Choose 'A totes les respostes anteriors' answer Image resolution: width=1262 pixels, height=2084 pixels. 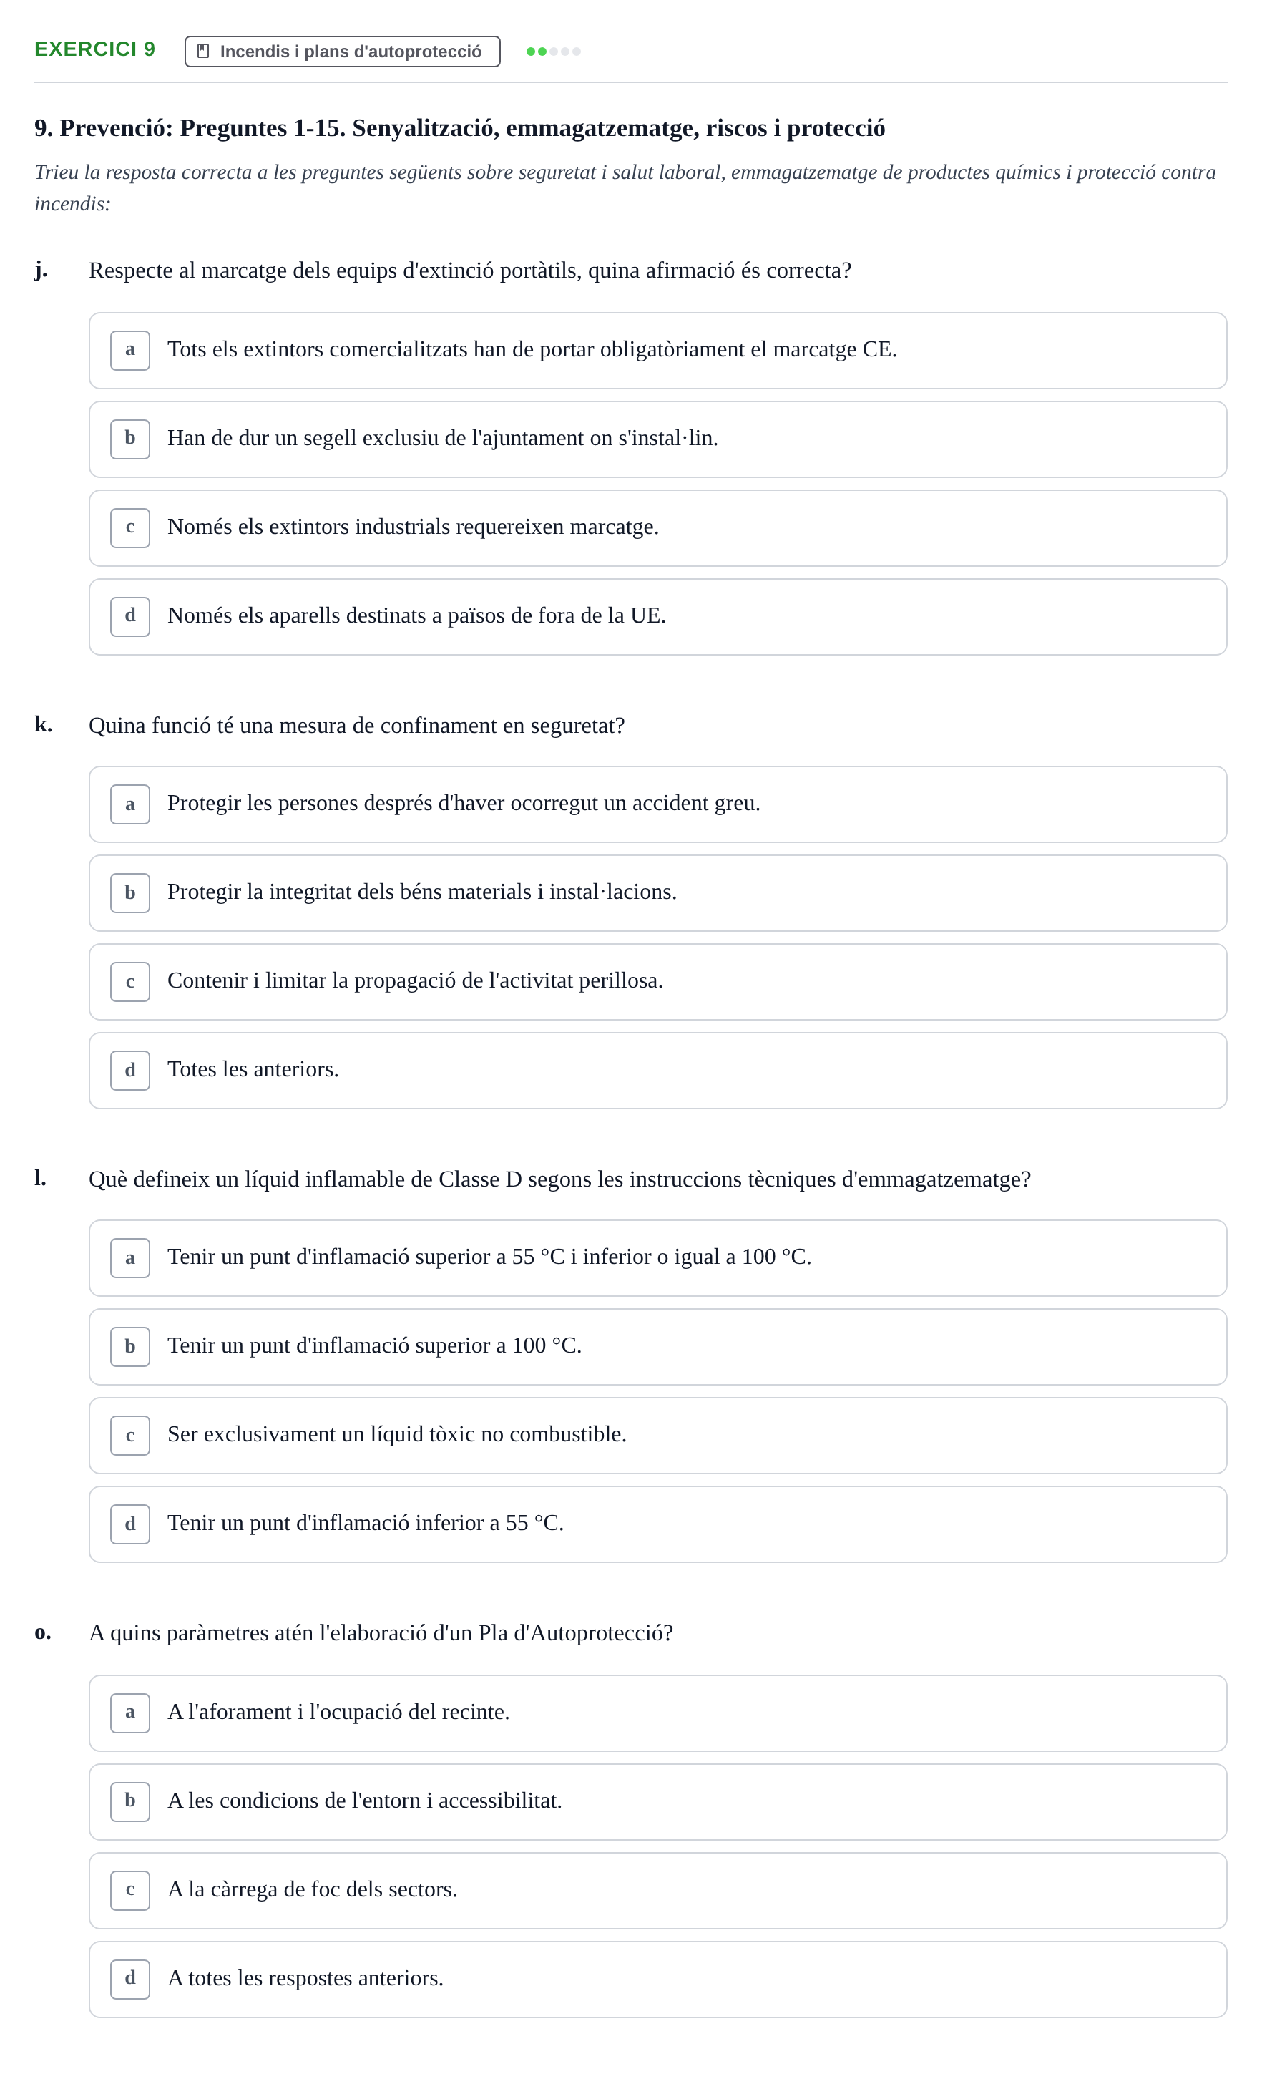click(657, 1980)
